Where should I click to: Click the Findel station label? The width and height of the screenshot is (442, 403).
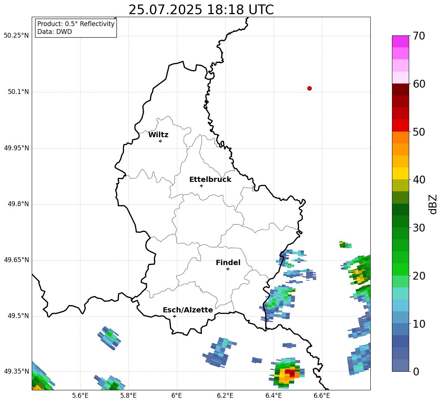228,262
